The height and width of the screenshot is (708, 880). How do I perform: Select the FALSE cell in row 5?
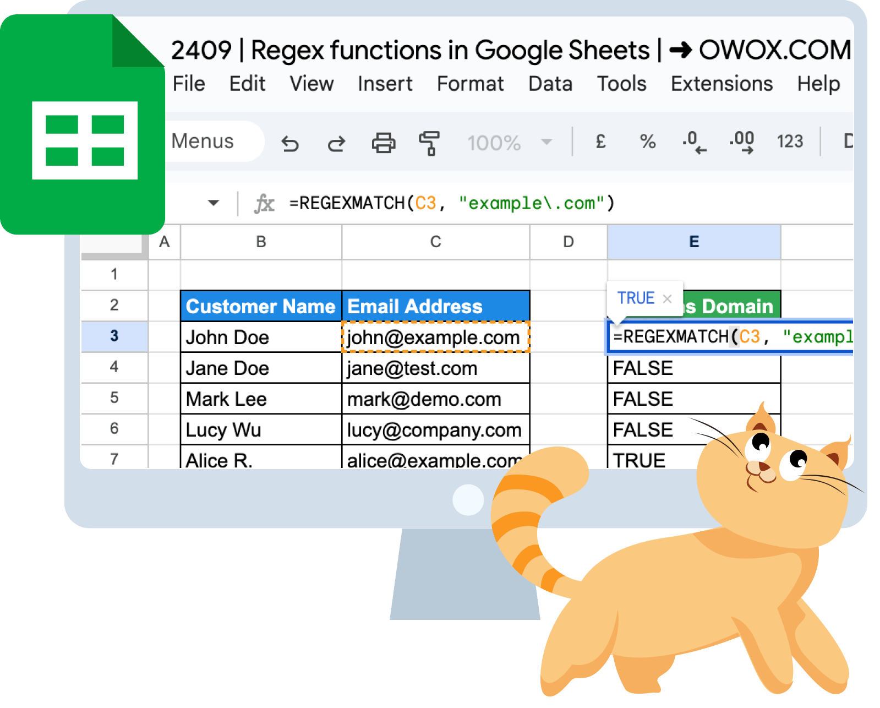click(x=694, y=399)
